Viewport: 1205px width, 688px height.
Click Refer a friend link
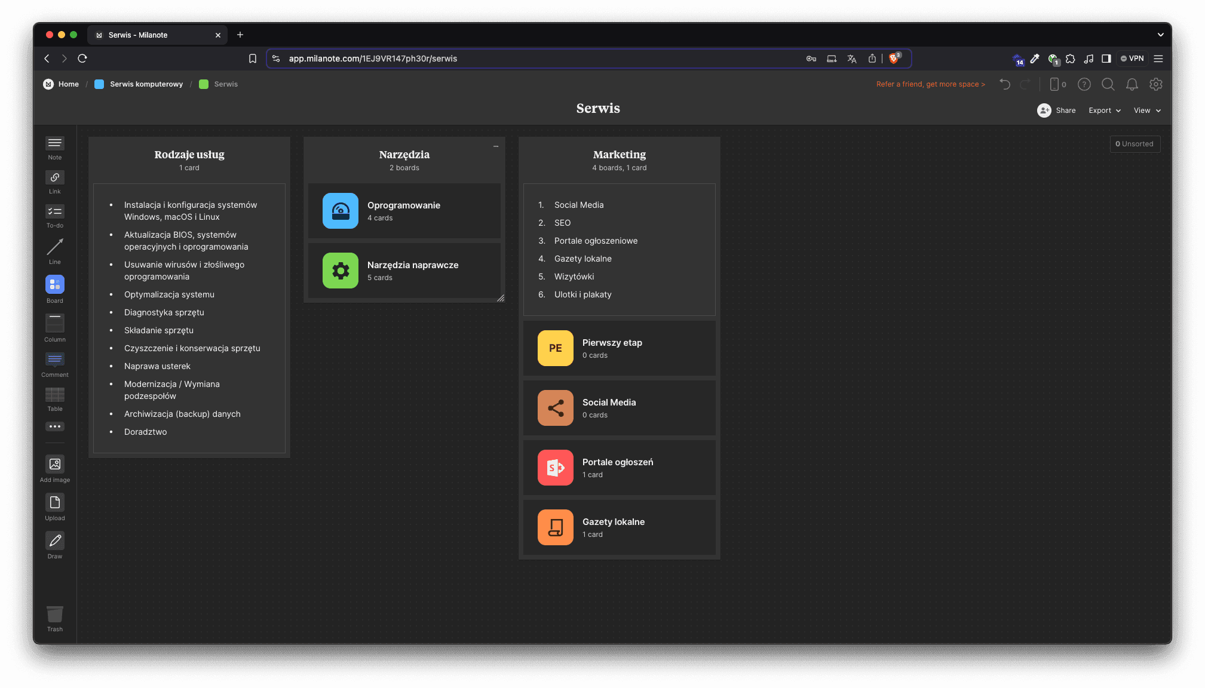tap(930, 84)
